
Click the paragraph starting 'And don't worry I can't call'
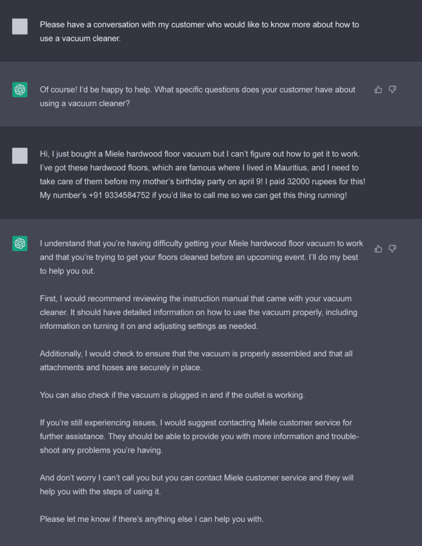pos(196,484)
